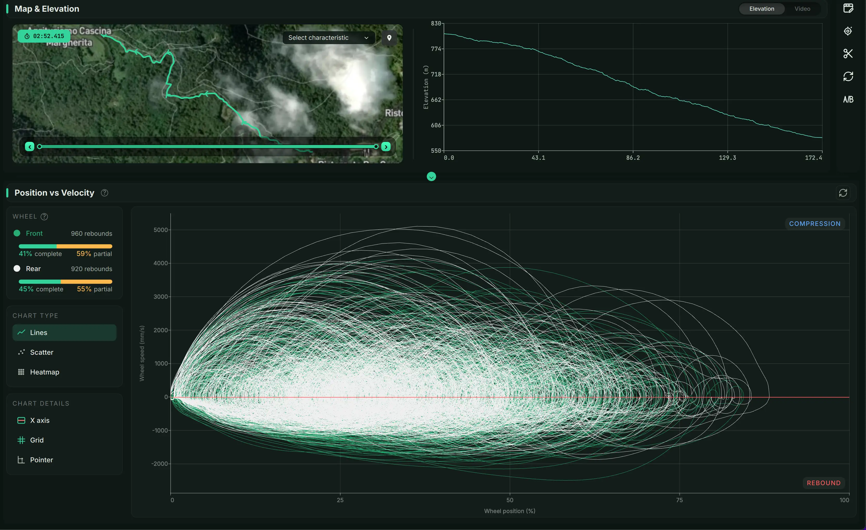Switch to the Video tab
The height and width of the screenshot is (530, 866).
coord(802,9)
